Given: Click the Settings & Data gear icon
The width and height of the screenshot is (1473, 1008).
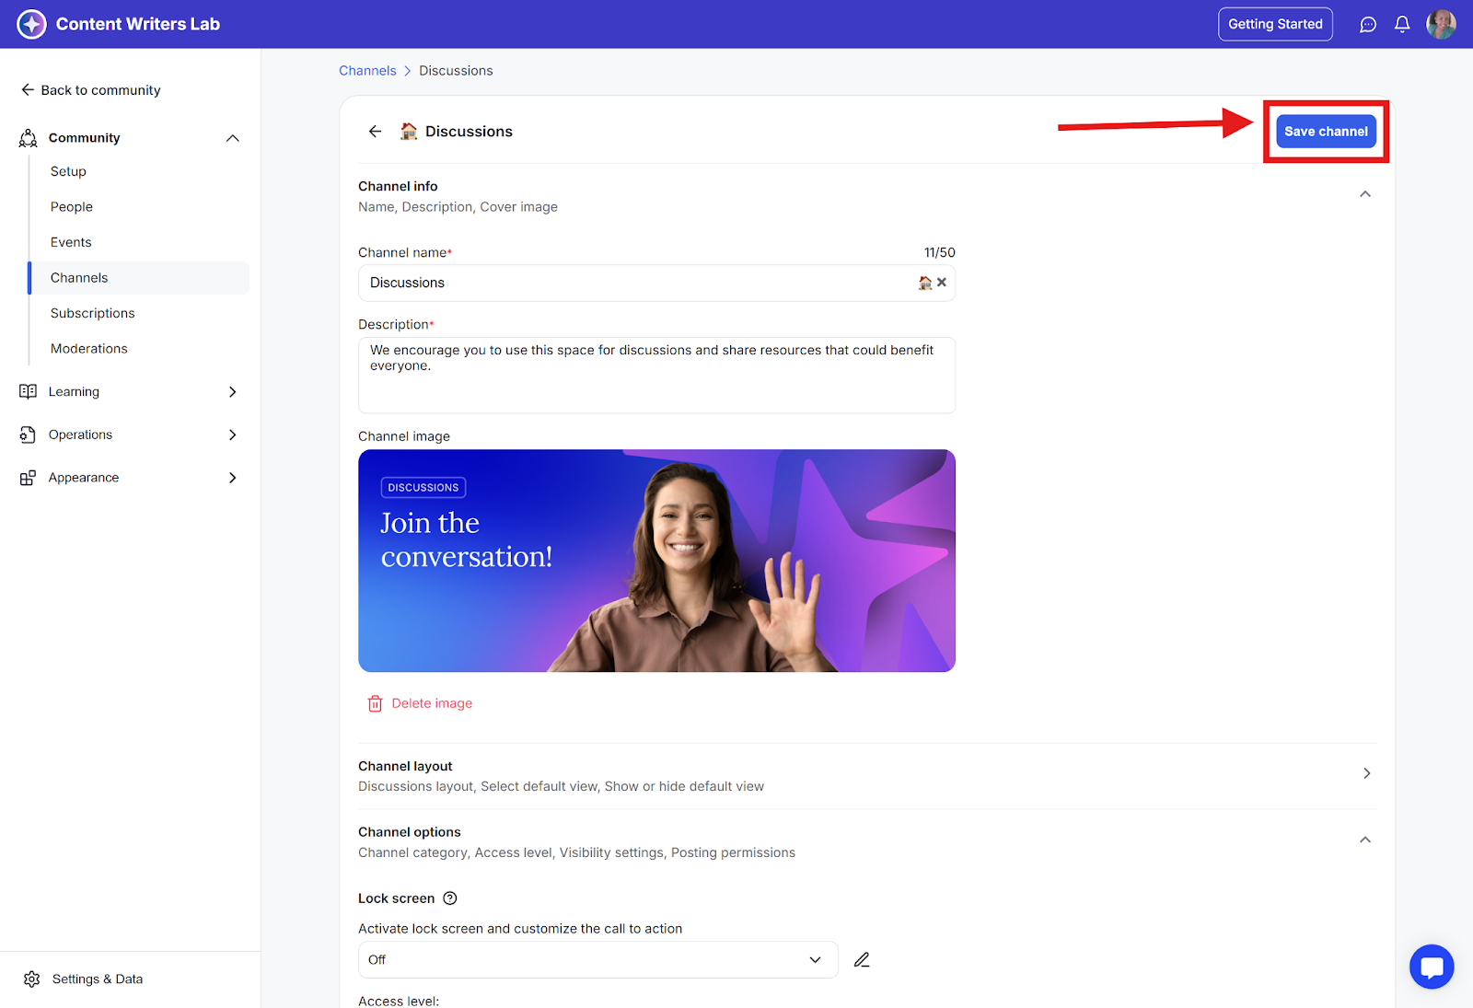Looking at the screenshot, I should (32, 979).
